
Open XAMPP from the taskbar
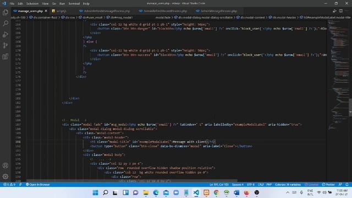click(206, 193)
